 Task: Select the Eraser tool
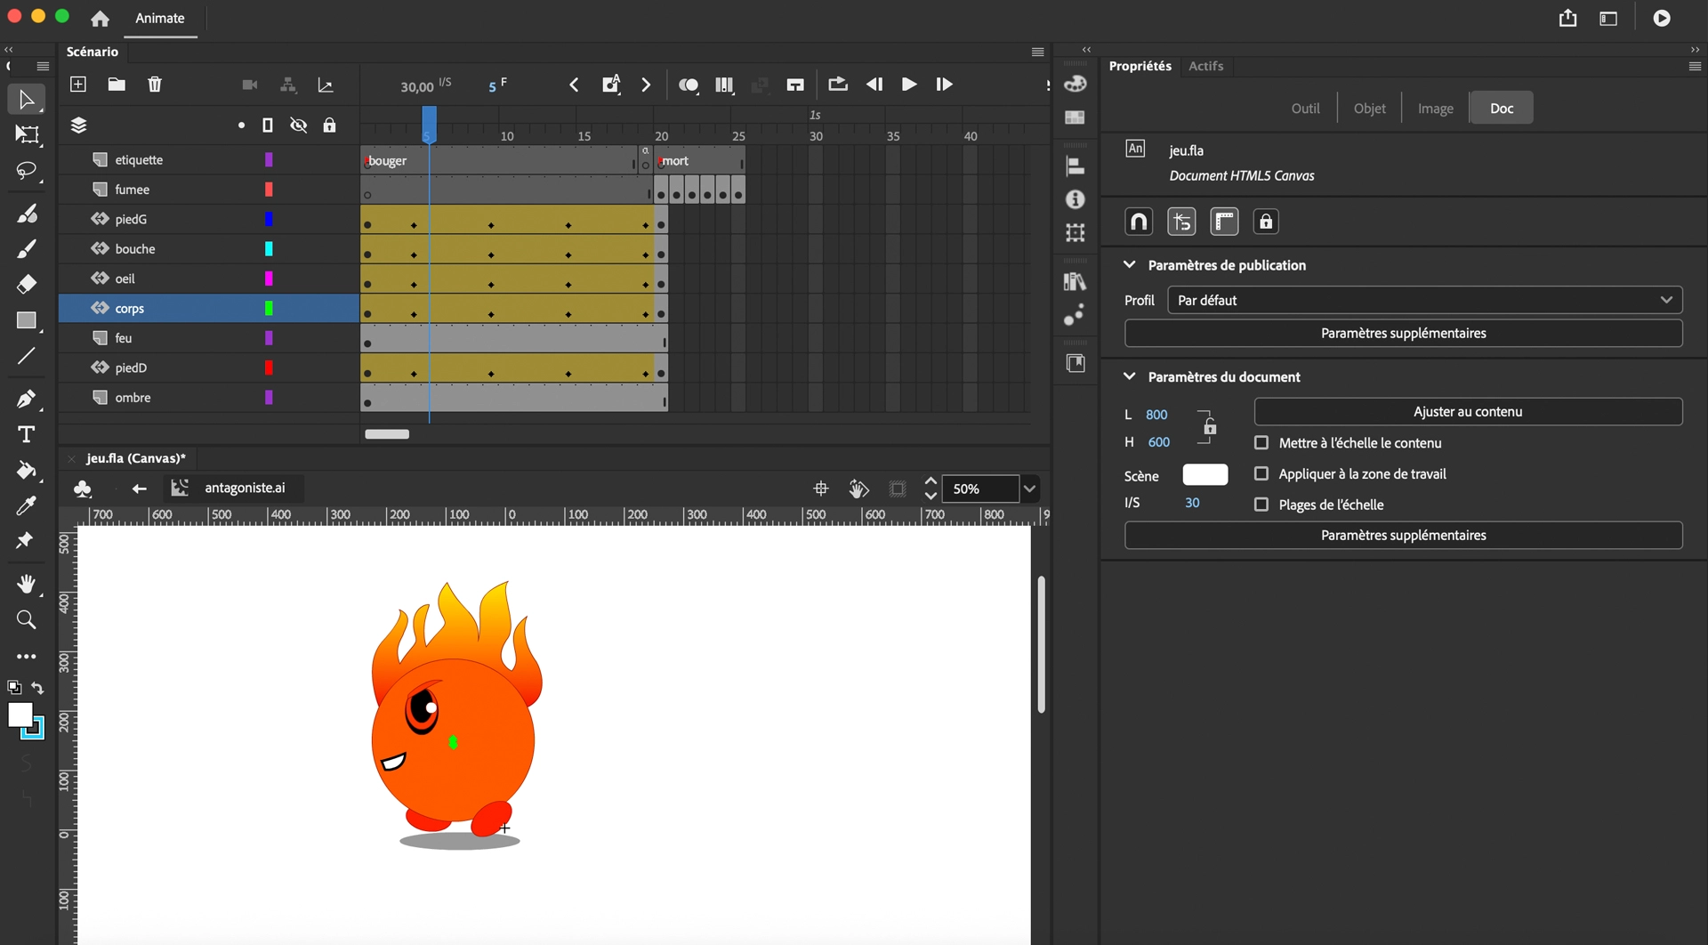point(27,284)
